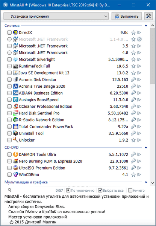
Task: Click the play arrow for CCleaner Professional Edition
Action: [x=139, y=107]
